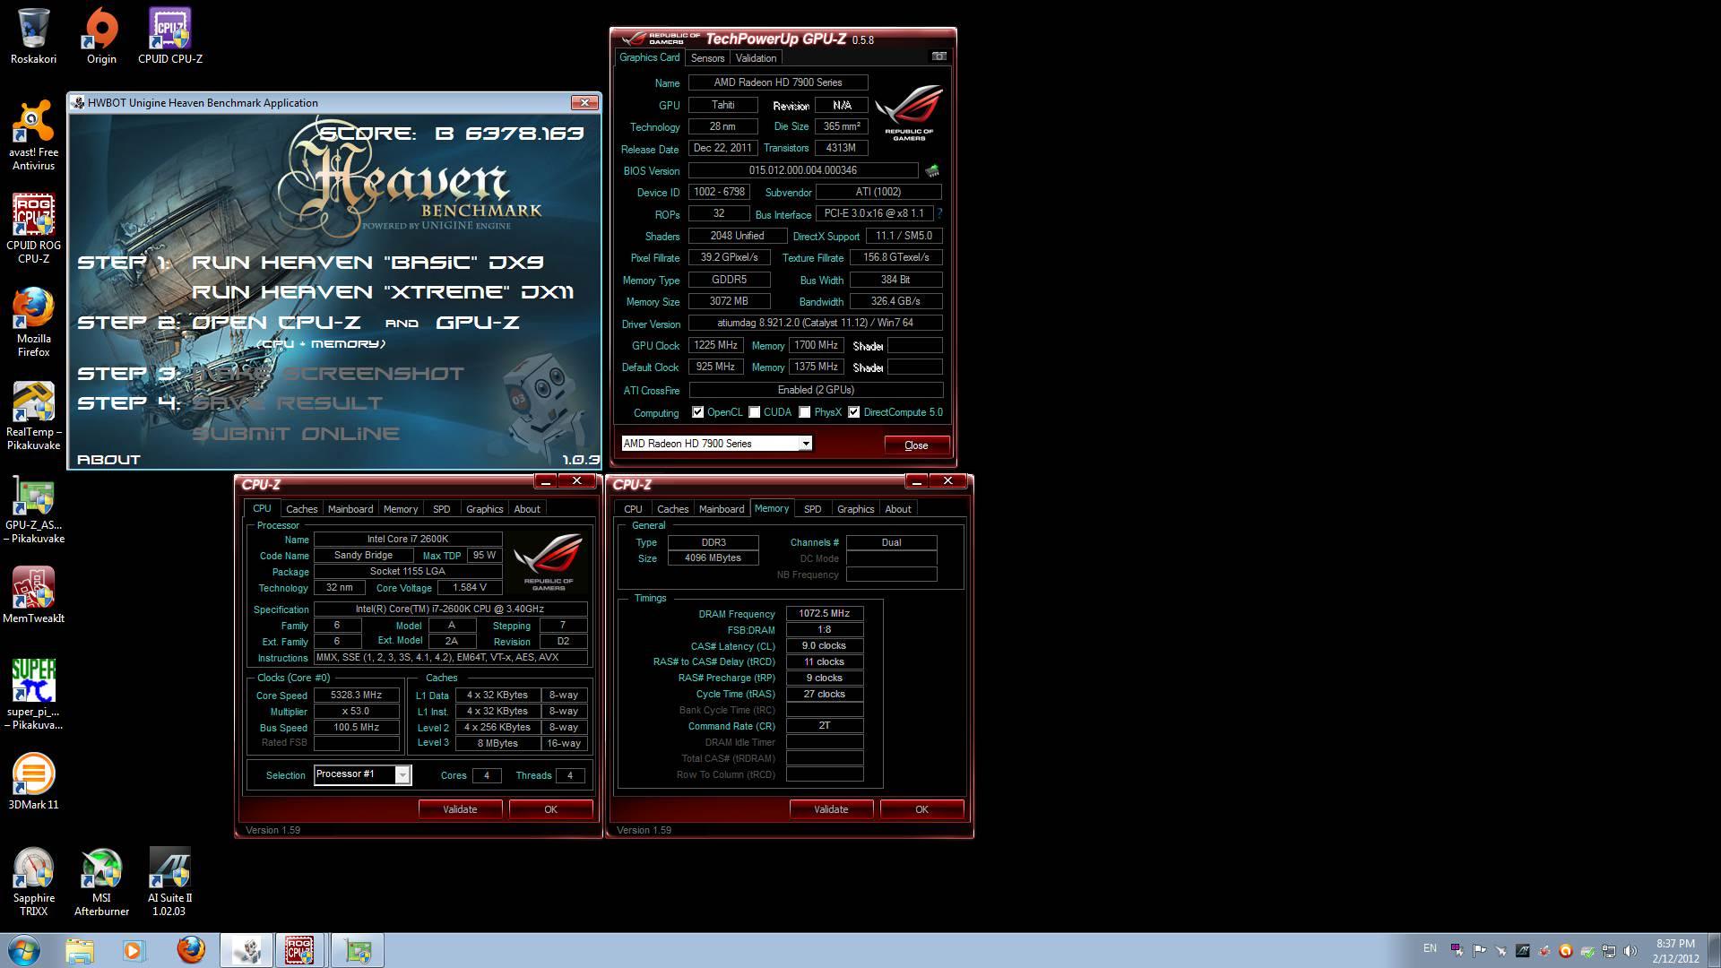Open super_pi shortcut on desktop
The width and height of the screenshot is (1721, 968).
(x=33, y=696)
